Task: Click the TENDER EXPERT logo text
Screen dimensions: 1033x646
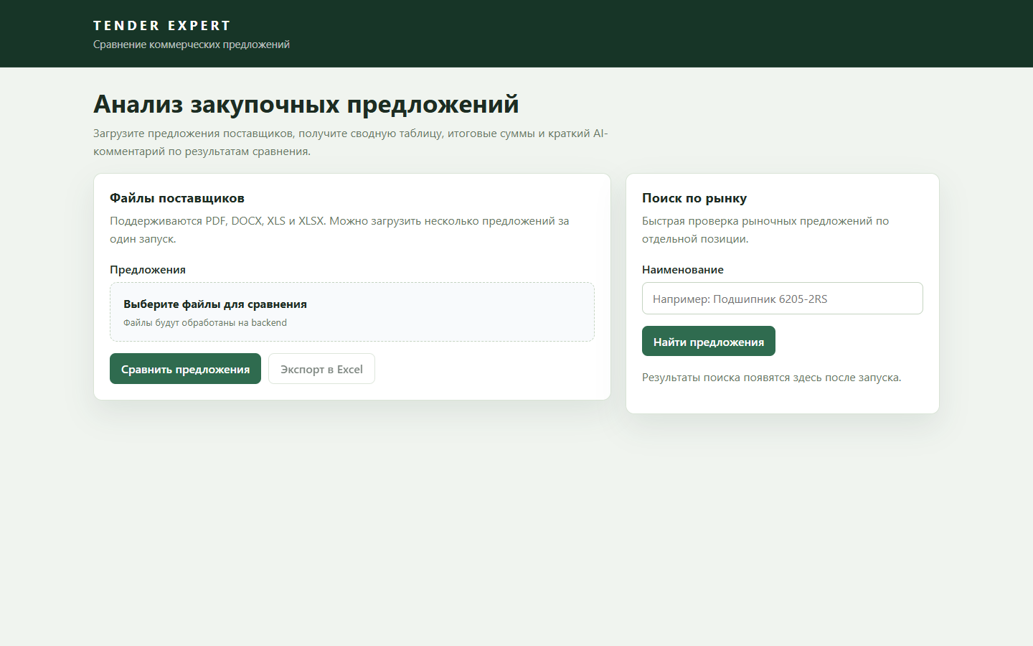Action: (162, 26)
